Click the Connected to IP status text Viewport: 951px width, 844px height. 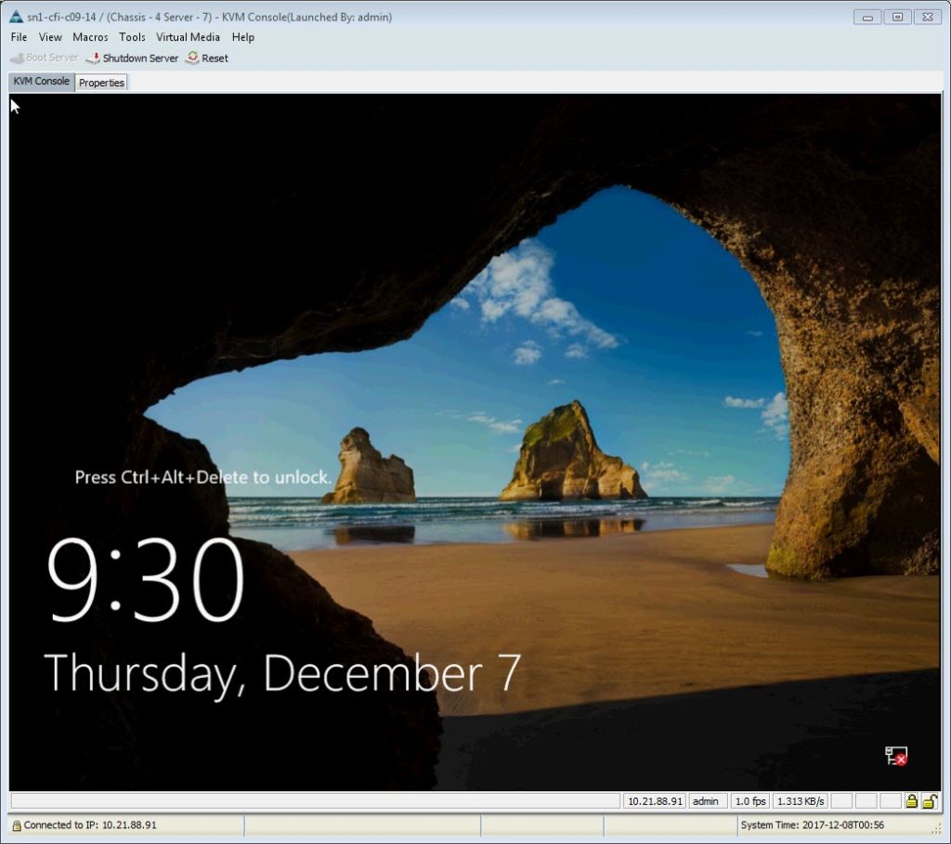coord(90,825)
